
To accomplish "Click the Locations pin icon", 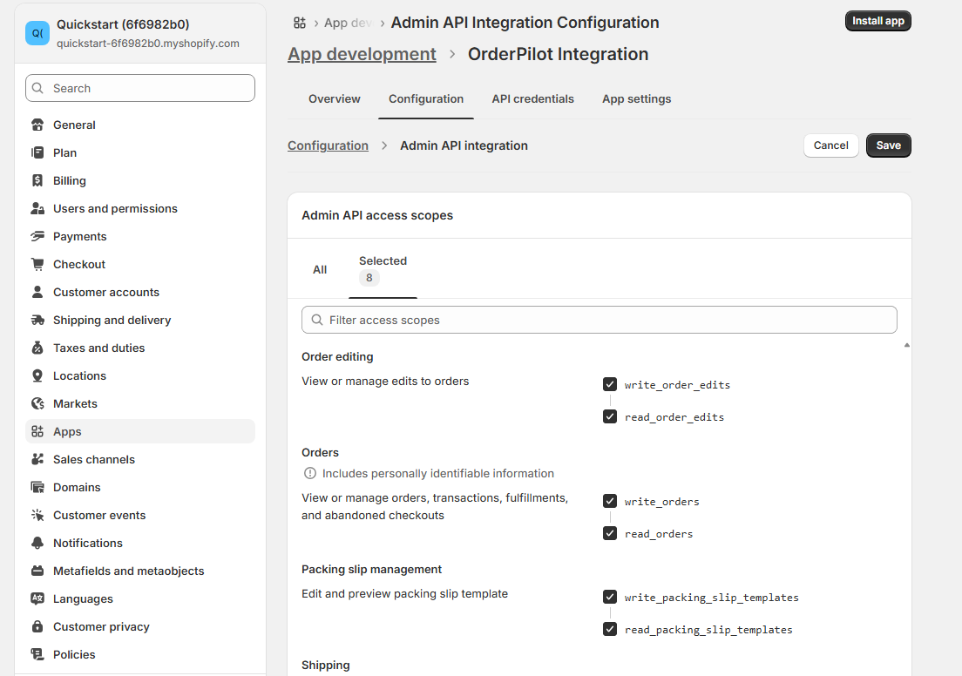I will tap(38, 375).
